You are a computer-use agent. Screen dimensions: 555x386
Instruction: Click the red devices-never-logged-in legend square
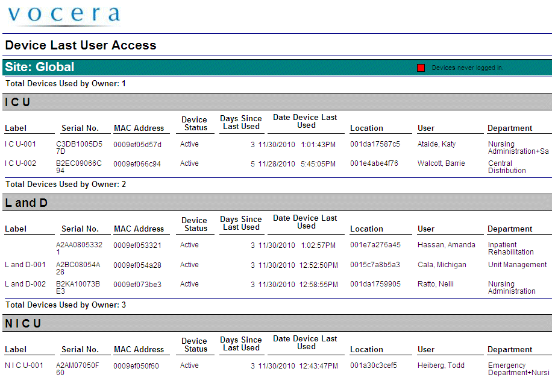pyautogui.click(x=421, y=67)
